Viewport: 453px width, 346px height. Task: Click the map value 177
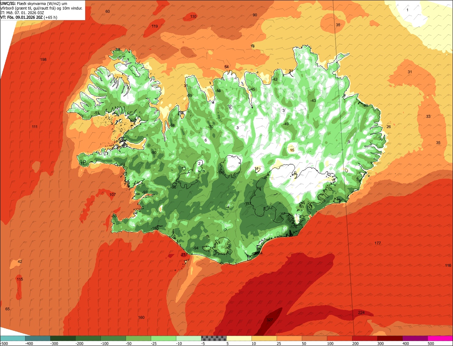click(378, 243)
